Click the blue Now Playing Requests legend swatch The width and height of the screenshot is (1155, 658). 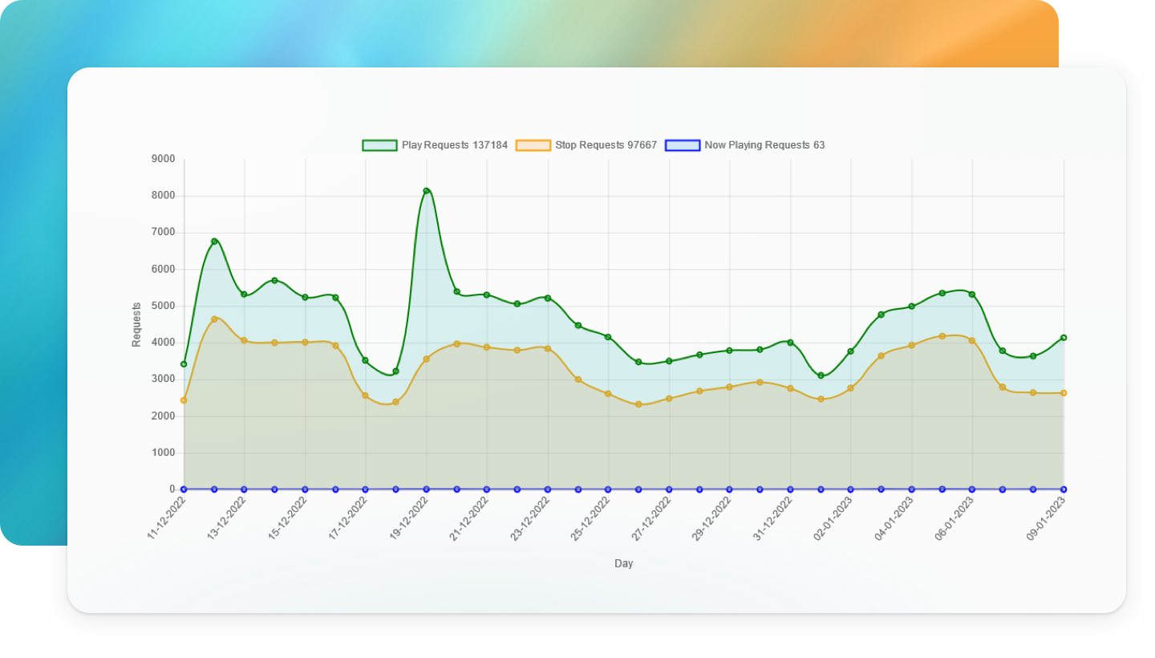683,145
